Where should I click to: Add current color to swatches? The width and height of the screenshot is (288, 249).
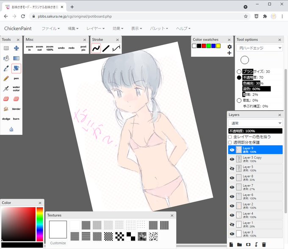[229, 53]
